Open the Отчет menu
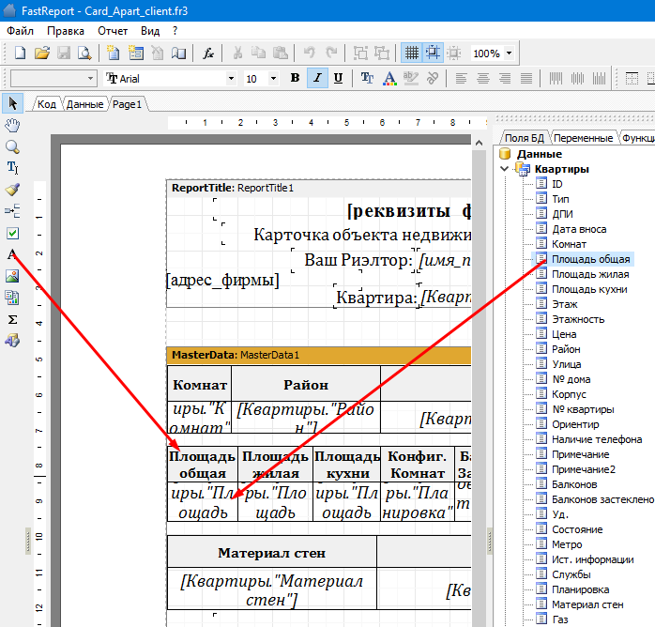Viewport: 655px width, 627px height. (x=113, y=30)
